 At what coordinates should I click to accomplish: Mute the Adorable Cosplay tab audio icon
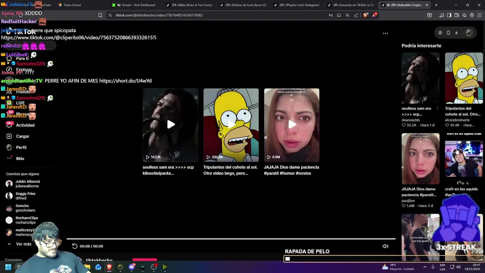(388, 5)
